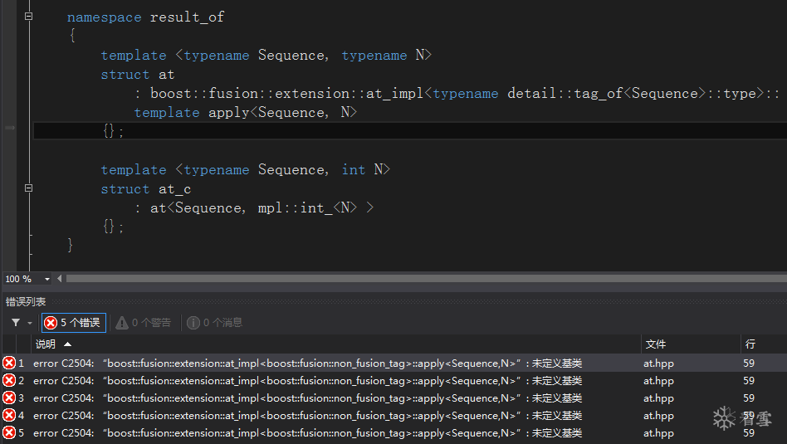787x444 pixels.
Task: Click the sort arrow beside 说明 header
Action: pyautogui.click(x=67, y=344)
